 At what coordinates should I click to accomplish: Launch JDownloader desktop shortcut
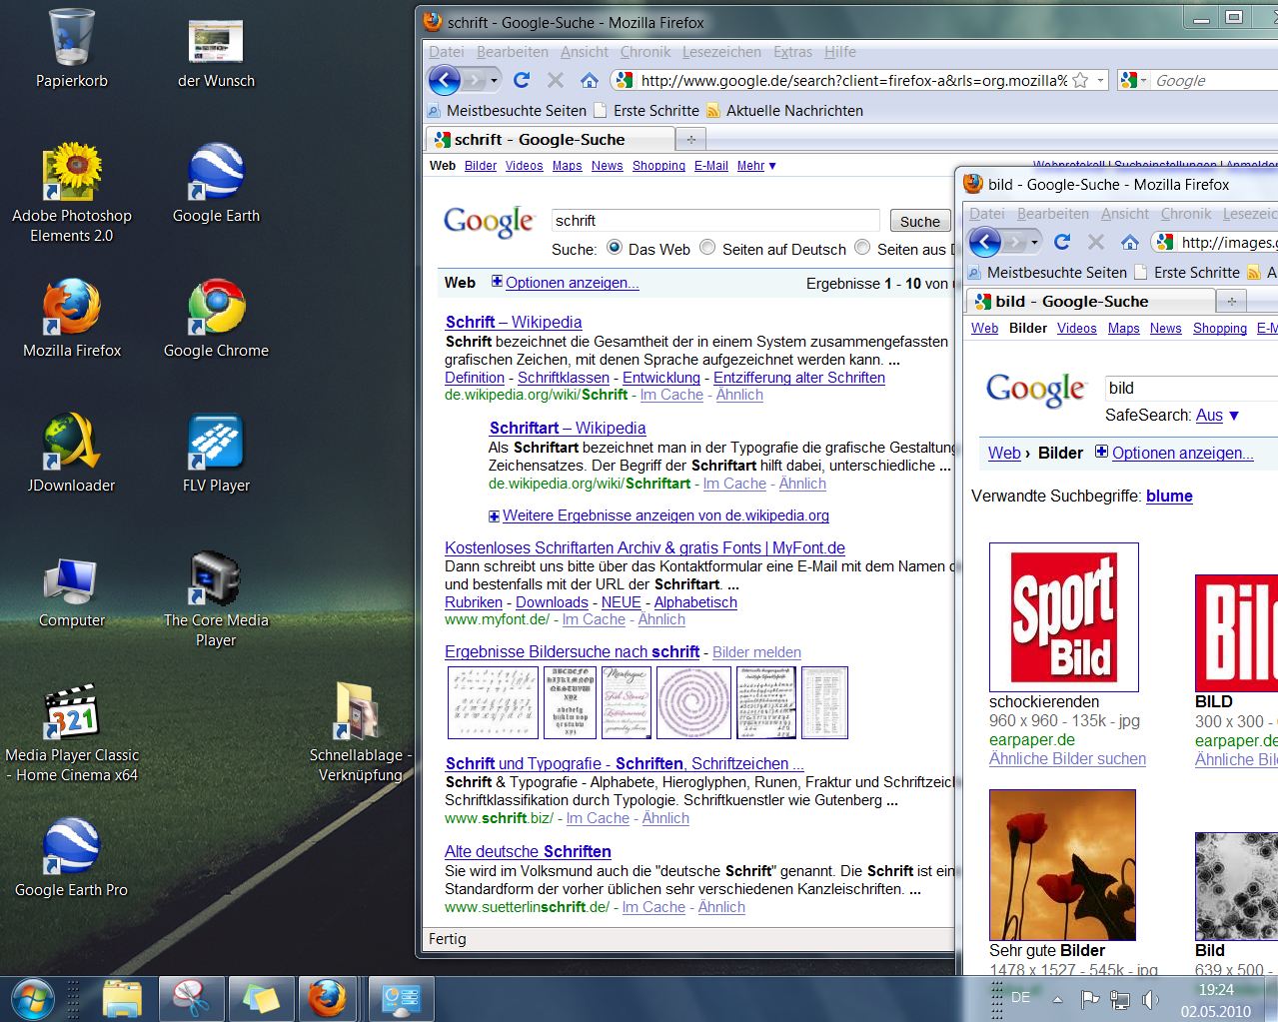[x=71, y=453]
